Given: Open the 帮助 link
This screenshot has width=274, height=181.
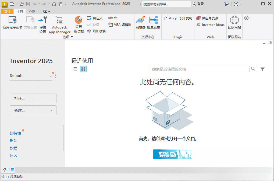Looking at the screenshot, I should (13, 141).
